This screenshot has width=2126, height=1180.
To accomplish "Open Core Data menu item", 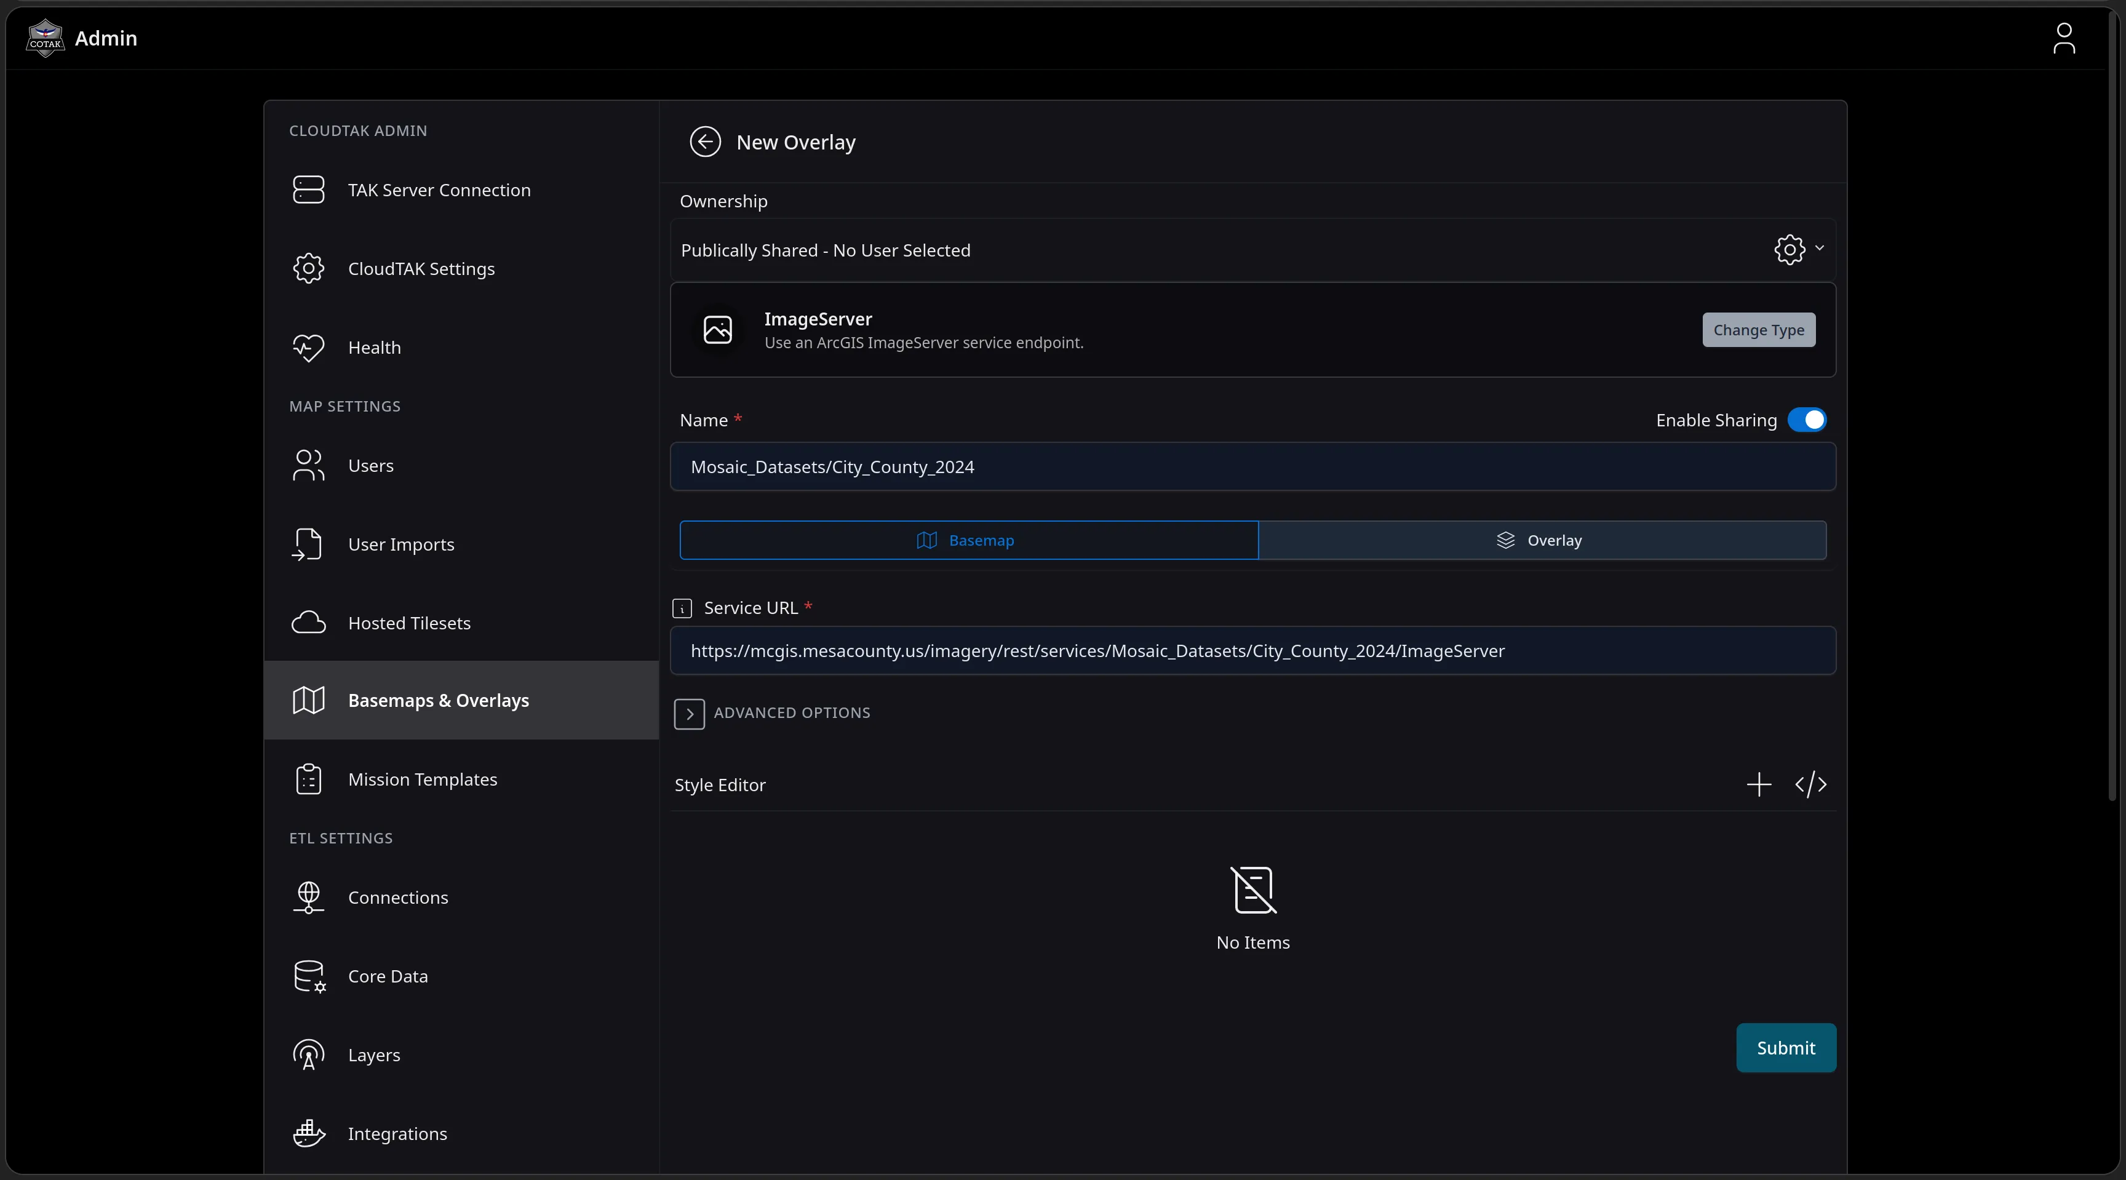I will [461, 976].
